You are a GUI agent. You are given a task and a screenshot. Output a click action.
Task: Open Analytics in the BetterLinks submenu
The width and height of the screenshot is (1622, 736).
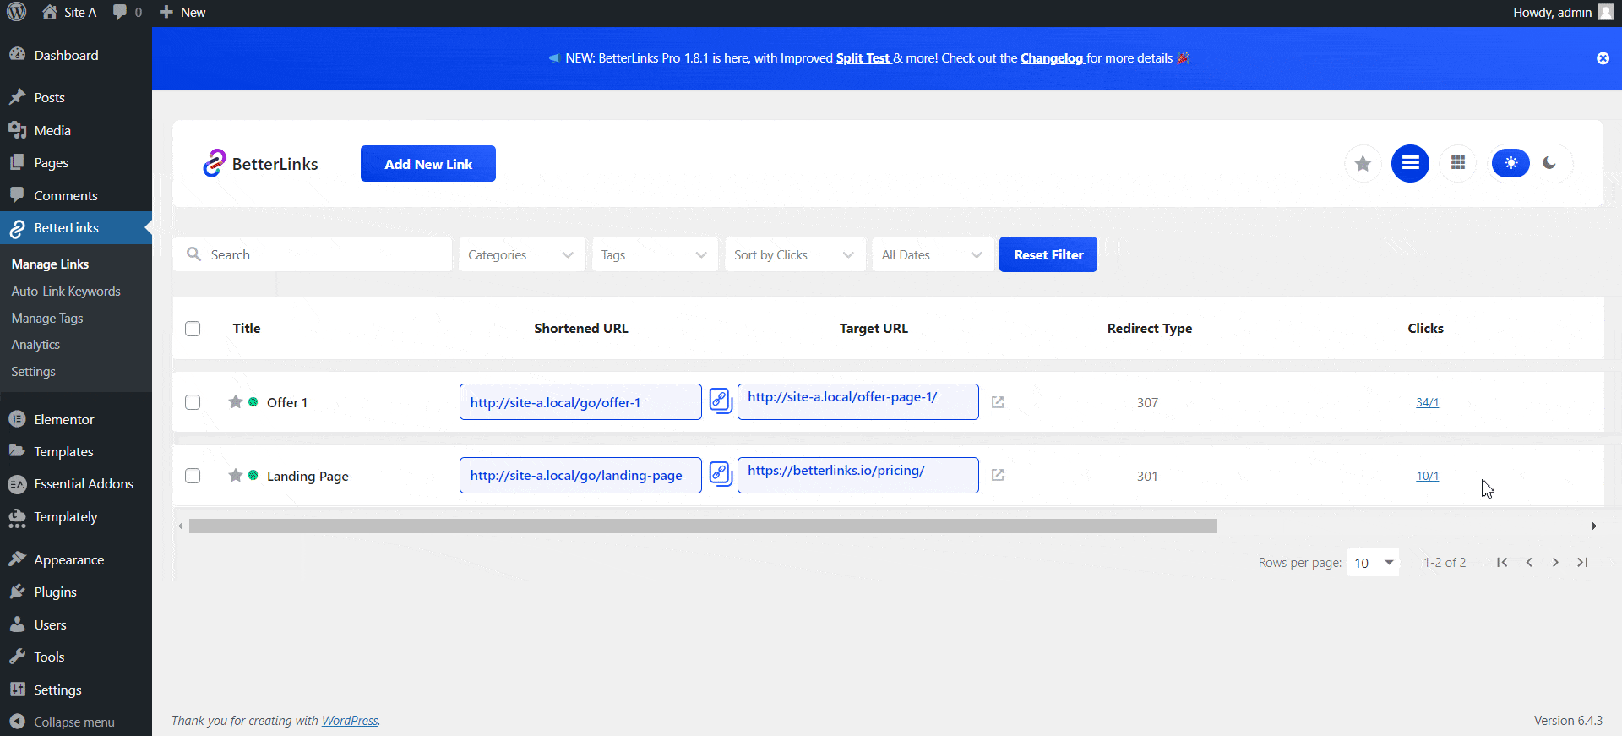[x=35, y=345]
